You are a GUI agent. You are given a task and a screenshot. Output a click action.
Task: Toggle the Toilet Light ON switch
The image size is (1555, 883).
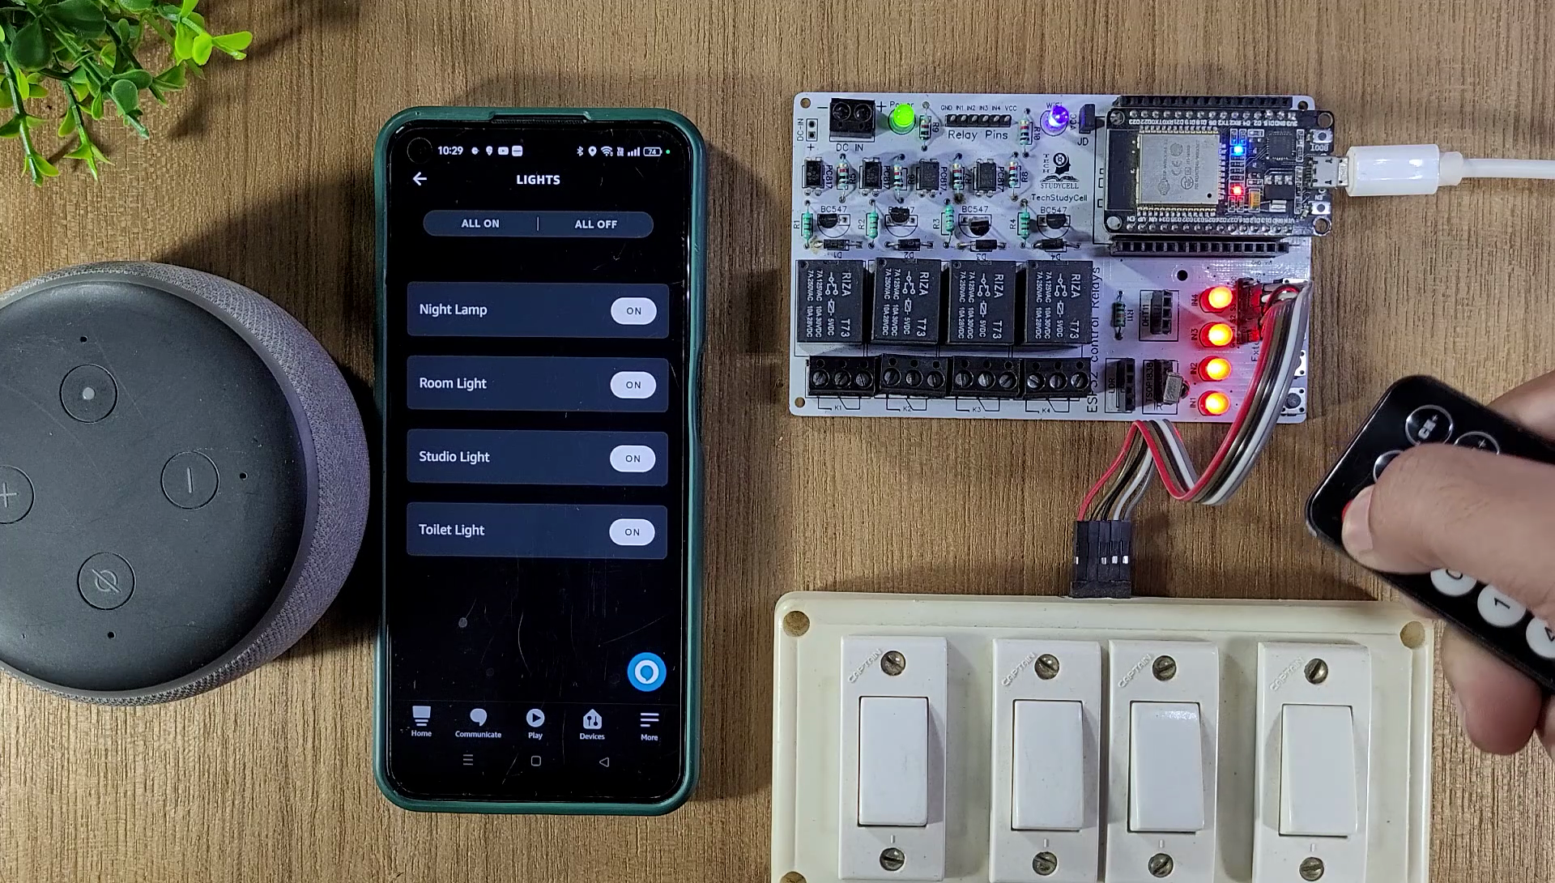click(x=630, y=531)
